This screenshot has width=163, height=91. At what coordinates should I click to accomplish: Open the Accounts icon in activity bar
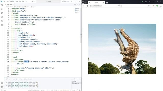(2, 83)
